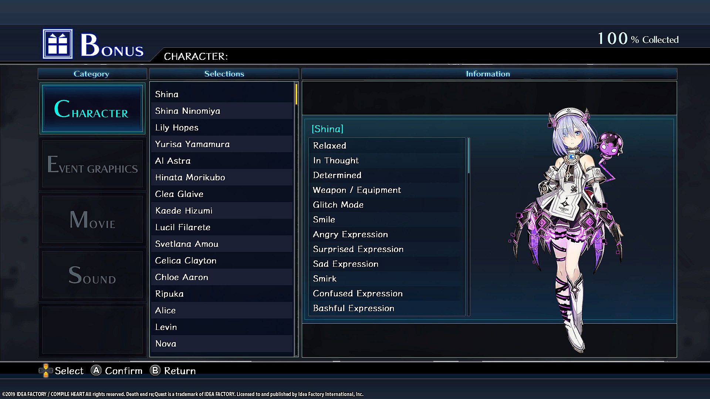Select Celica Clayton entry

(x=222, y=260)
